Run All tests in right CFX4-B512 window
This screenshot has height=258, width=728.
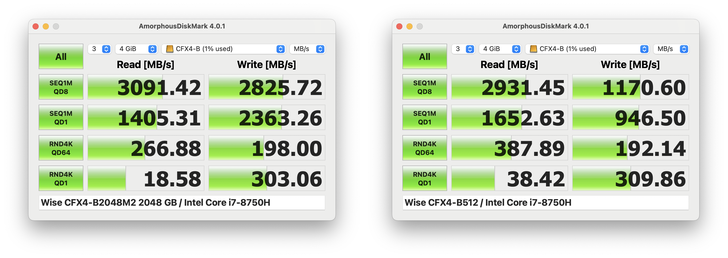pyautogui.click(x=424, y=56)
